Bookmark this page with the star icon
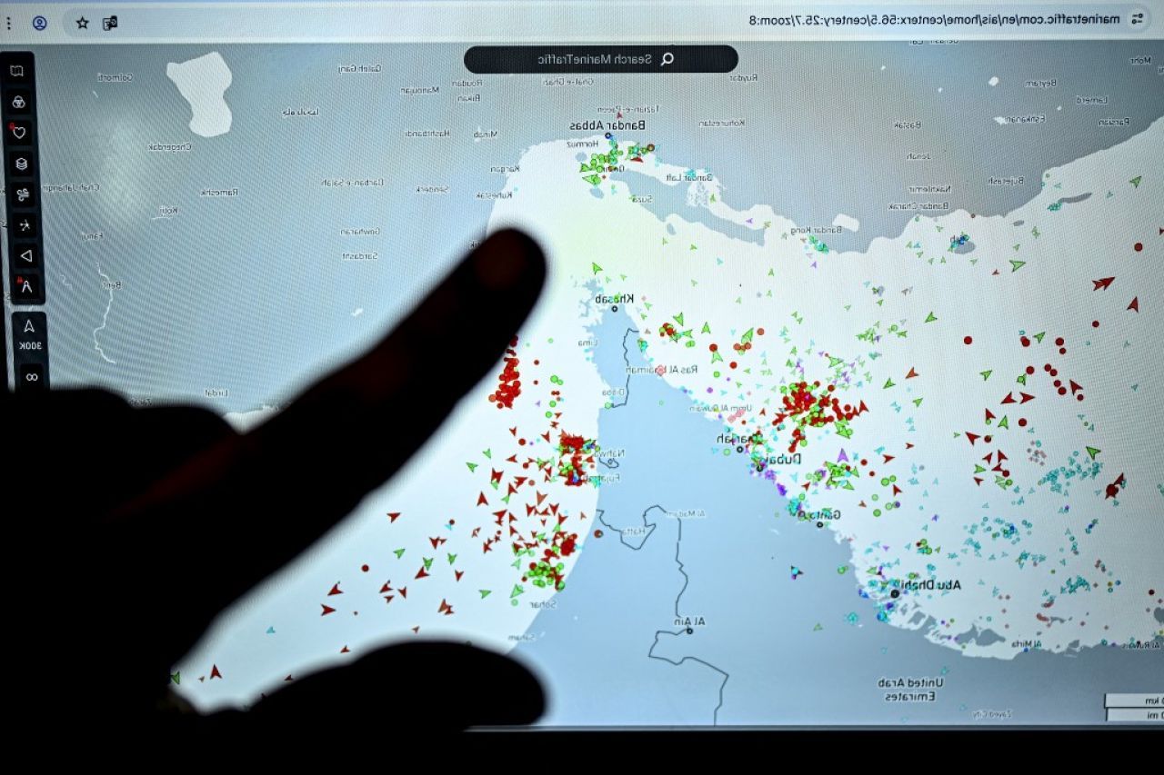The height and width of the screenshot is (775, 1164). 83,24
